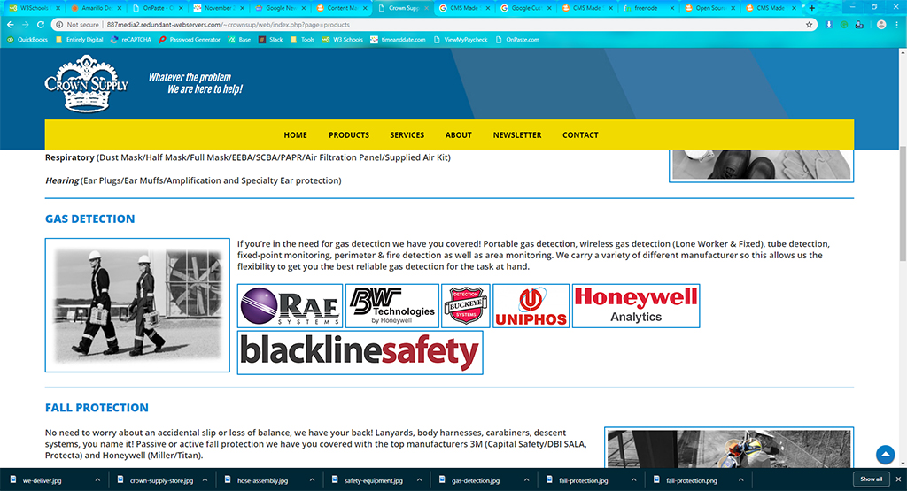Image resolution: width=907 pixels, height=491 pixels.
Task: Click the gas detection workers photo
Action: click(x=137, y=305)
